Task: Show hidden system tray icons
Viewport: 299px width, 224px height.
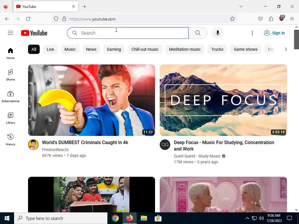Action: (247, 218)
